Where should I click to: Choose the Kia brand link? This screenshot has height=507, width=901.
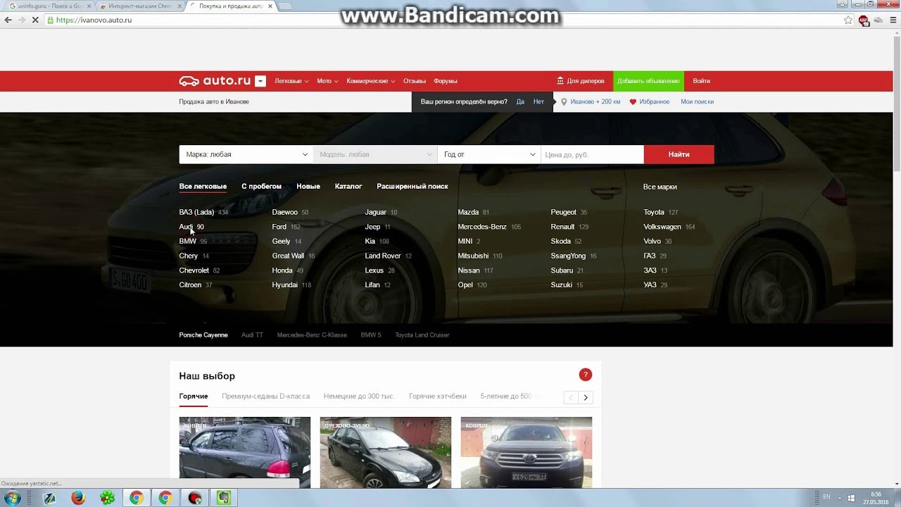click(370, 241)
